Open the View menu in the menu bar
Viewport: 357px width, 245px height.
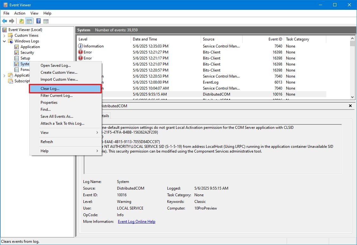click(x=34, y=13)
